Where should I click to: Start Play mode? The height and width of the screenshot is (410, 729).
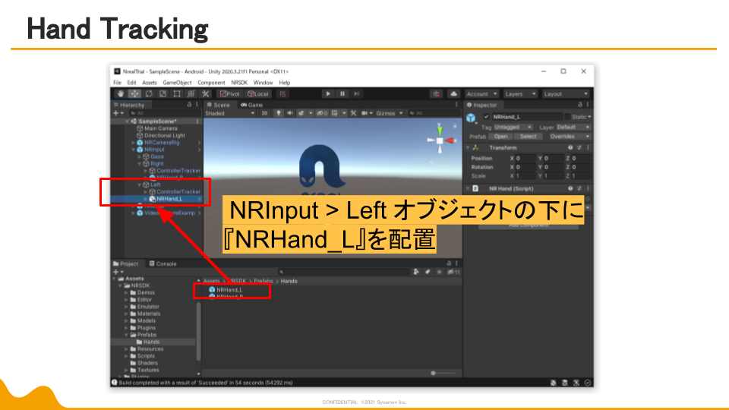tap(328, 94)
